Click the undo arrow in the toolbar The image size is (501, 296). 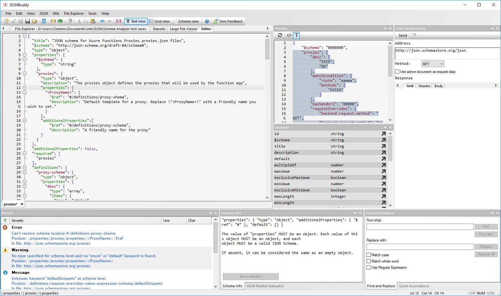click(x=102, y=21)
